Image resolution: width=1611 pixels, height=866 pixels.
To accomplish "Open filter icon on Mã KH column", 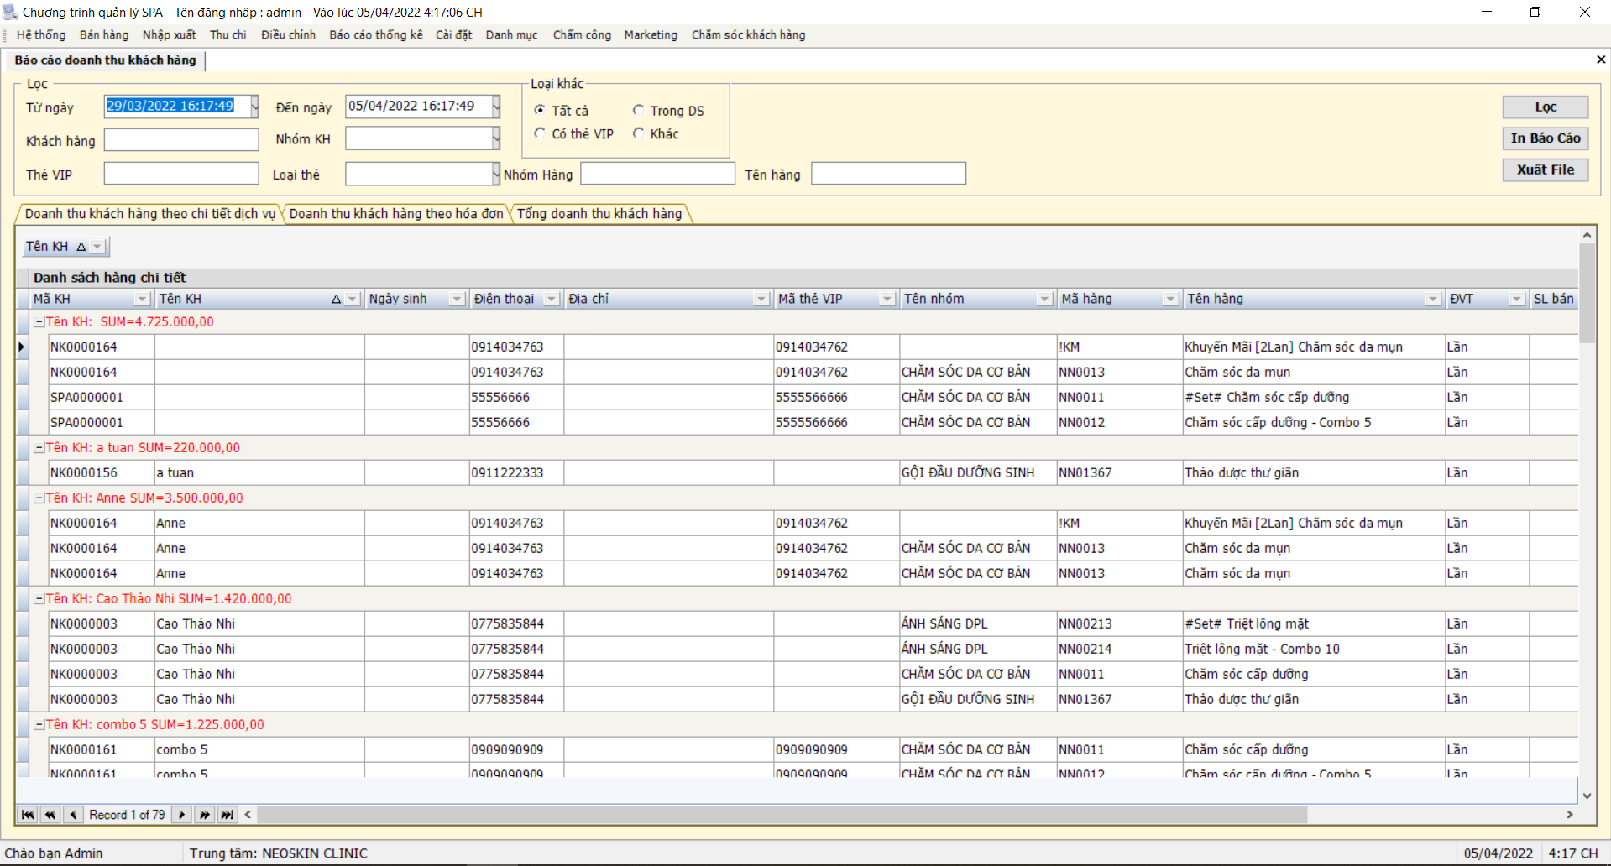I will (142, 300).
